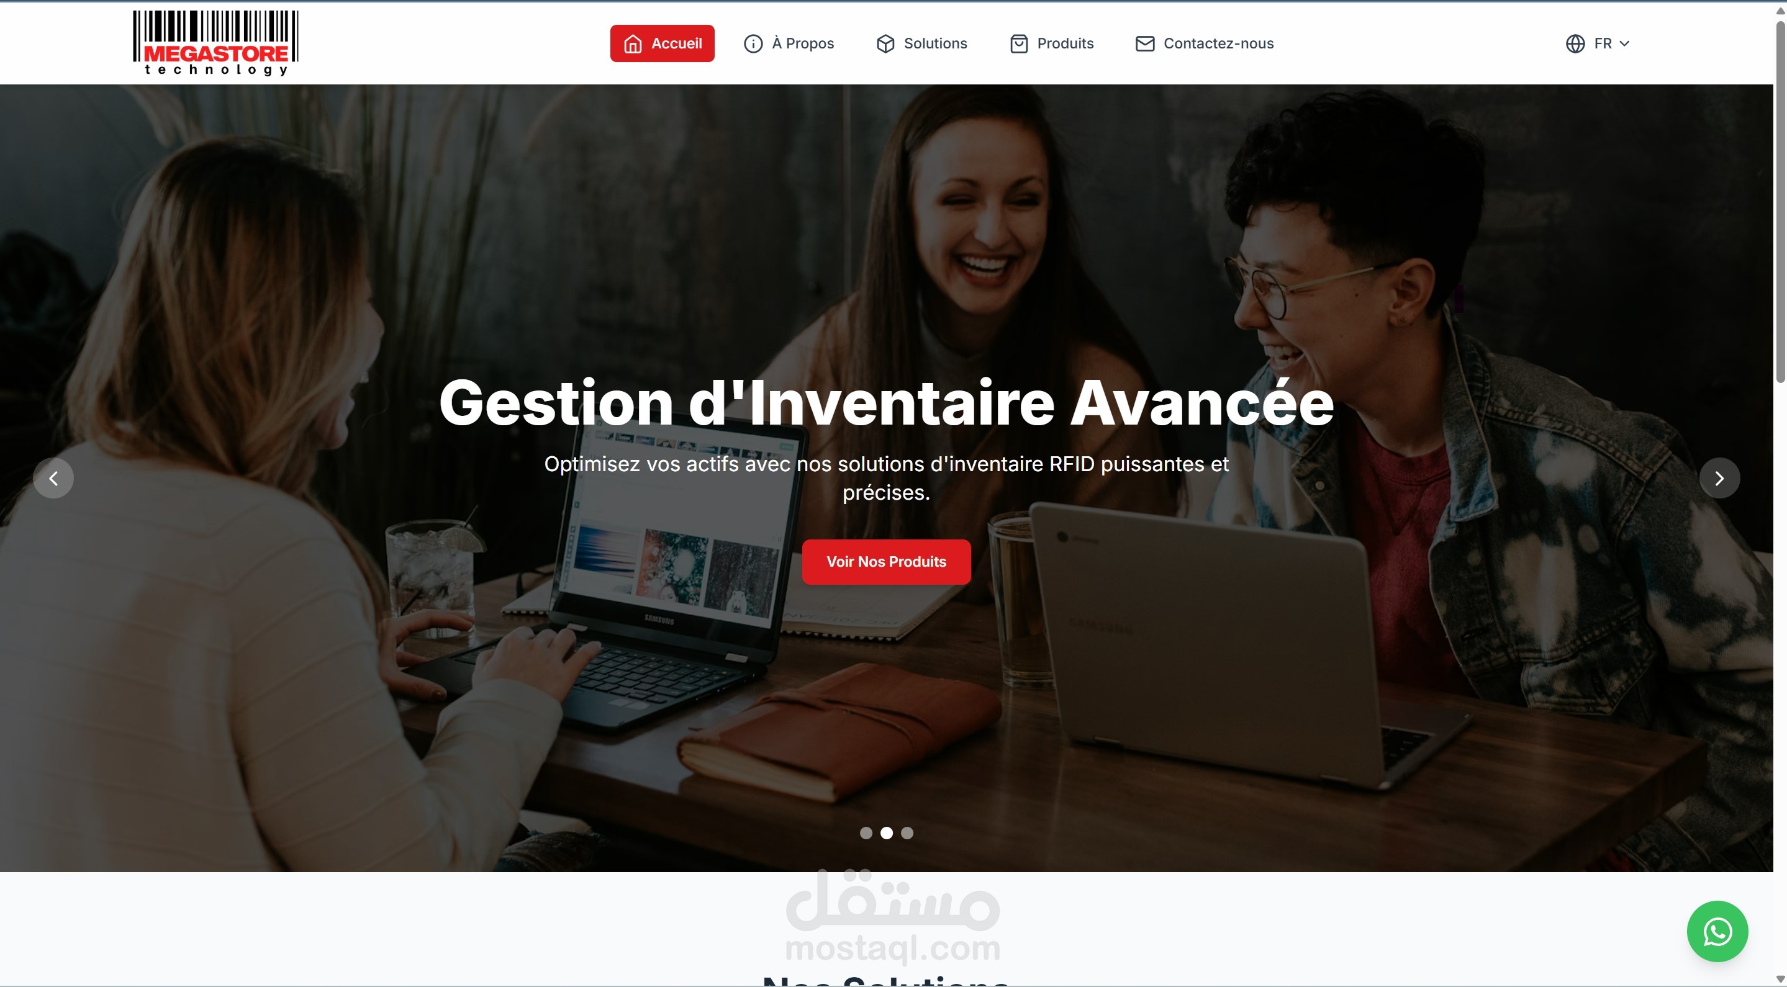
Task: Expand the FR language dropdown chevron
Action: 1624,43
